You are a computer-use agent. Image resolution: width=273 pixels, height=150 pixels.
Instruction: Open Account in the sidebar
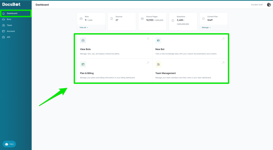click(11, 31)
